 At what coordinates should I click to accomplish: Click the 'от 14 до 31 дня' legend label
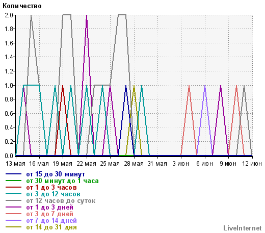point(51,227)
